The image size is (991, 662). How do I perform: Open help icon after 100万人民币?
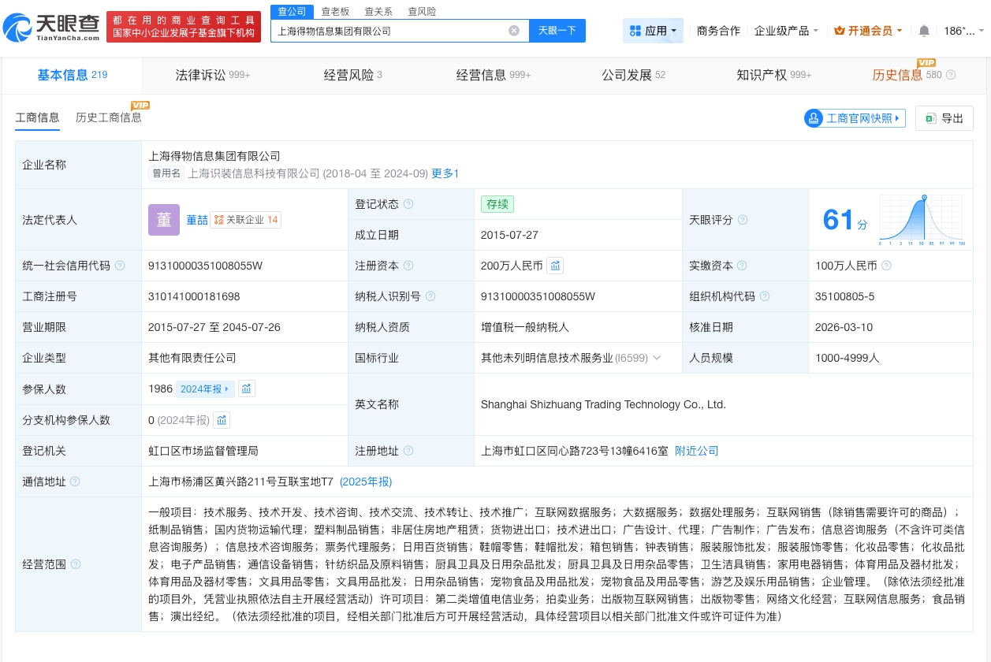click(887, 266)
